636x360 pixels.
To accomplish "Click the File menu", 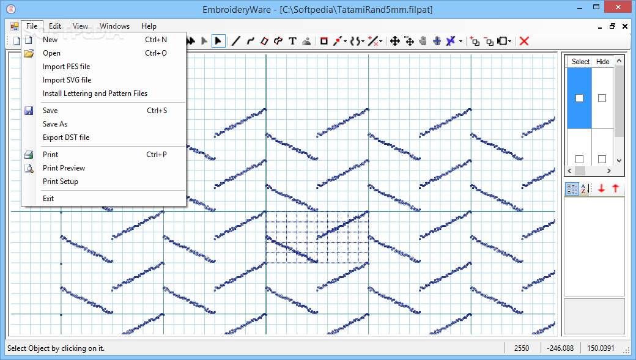I will 32,26.
